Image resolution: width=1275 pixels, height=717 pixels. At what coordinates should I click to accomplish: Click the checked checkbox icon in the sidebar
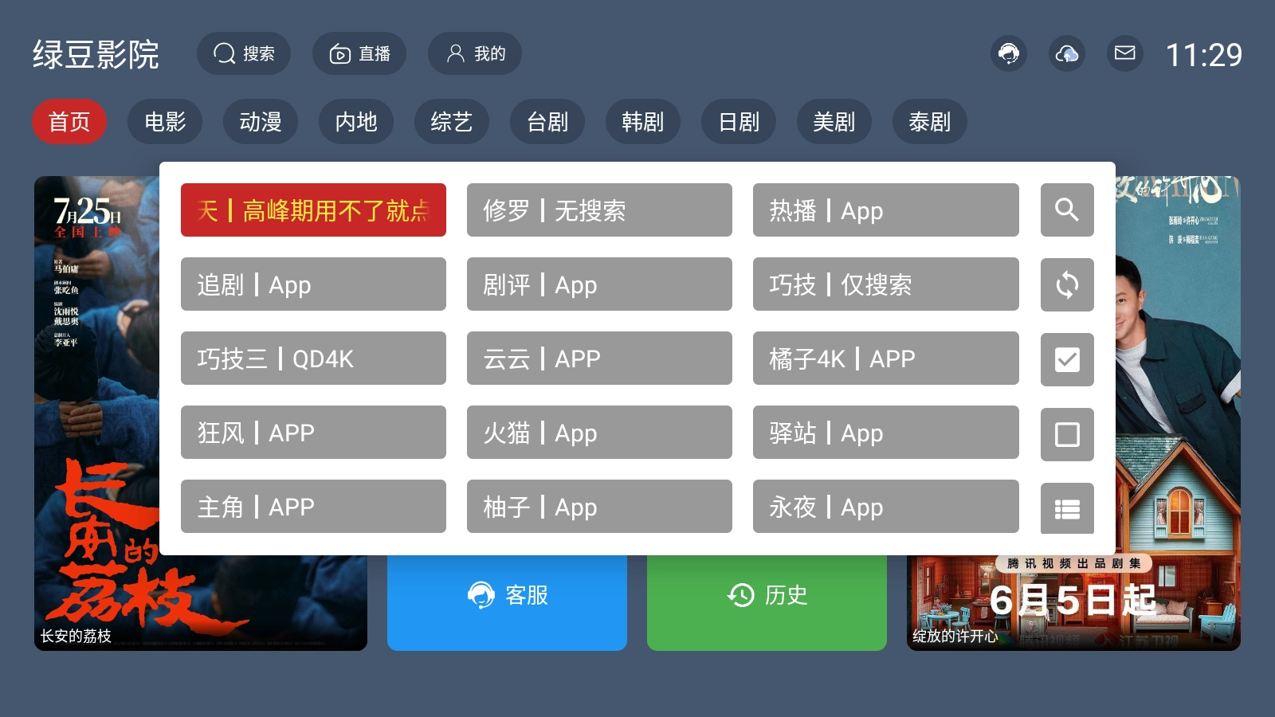(x=1067, y=359)
